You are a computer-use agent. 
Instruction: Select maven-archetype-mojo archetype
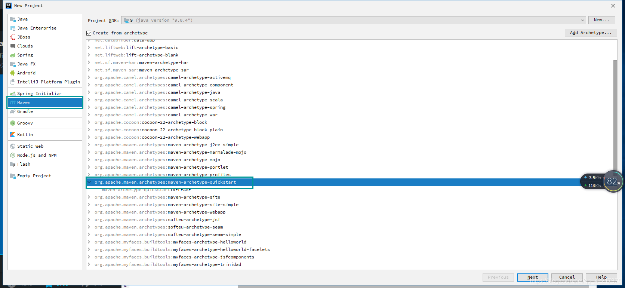pyautogui.click(x=157, y=160)
